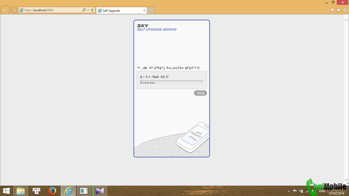Switch to Internet Explorer taskbar icon
The height and width of the screenshot is (196, 349).
pyautogui.click(x=68, y=191)
